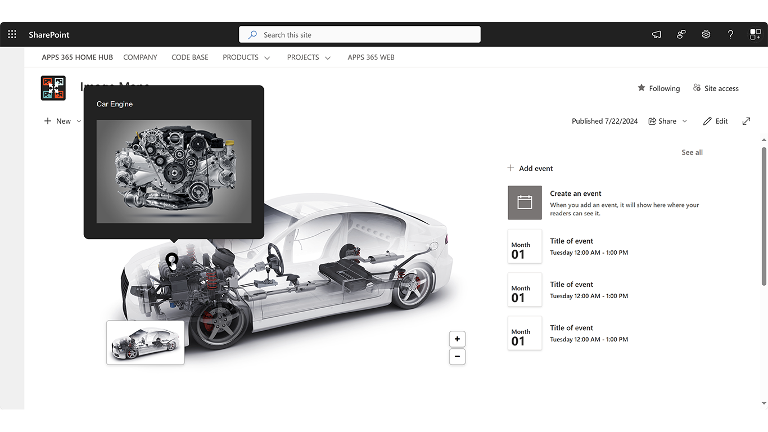Image resolution: width=768 pixels, height=432 pixels.
Task: Open the apps-plus panel icon in header
Action: tap(755, 34)
